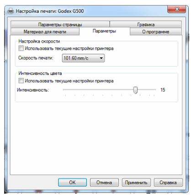Viewport: 191px width, 195px height.
Task: Click the dialog title Настройка печати: Godex G500
Action: [50, 11]
